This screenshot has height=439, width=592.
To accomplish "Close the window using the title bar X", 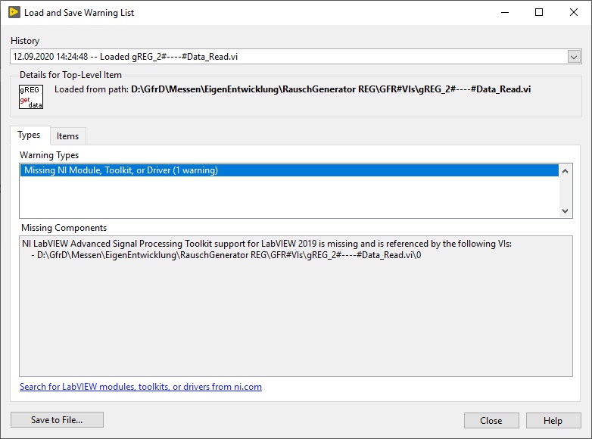I will [573, 12].
